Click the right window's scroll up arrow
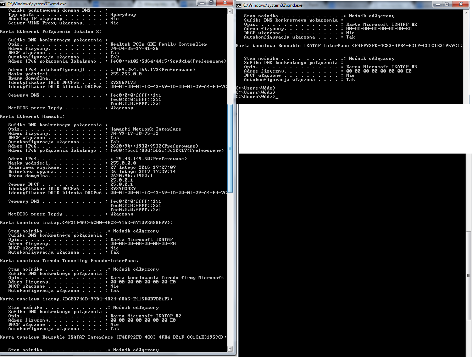The image size is (472, 357). (466, 13)
